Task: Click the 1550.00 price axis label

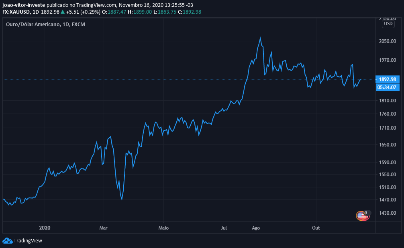Action: (x=388, y=174)
